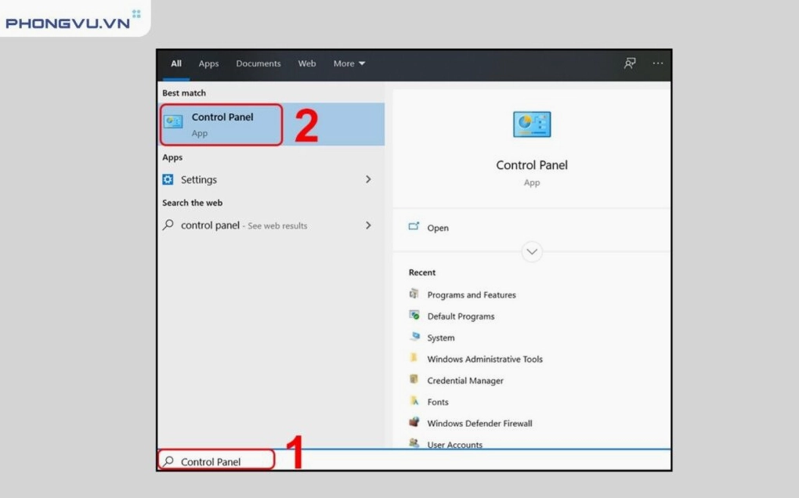
Task: Select the Web search tab
Action: [307, 63]
